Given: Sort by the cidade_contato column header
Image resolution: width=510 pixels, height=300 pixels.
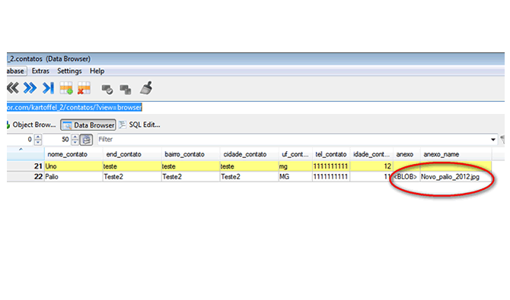Looking at the screenshot, I should pyautogui.click(x=249, y=154).
